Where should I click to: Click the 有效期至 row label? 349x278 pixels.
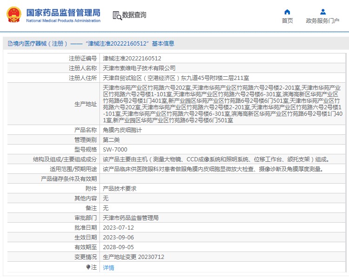(86, 247)
